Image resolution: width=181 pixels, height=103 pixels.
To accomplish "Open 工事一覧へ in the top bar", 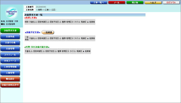I will click(98, 3).
